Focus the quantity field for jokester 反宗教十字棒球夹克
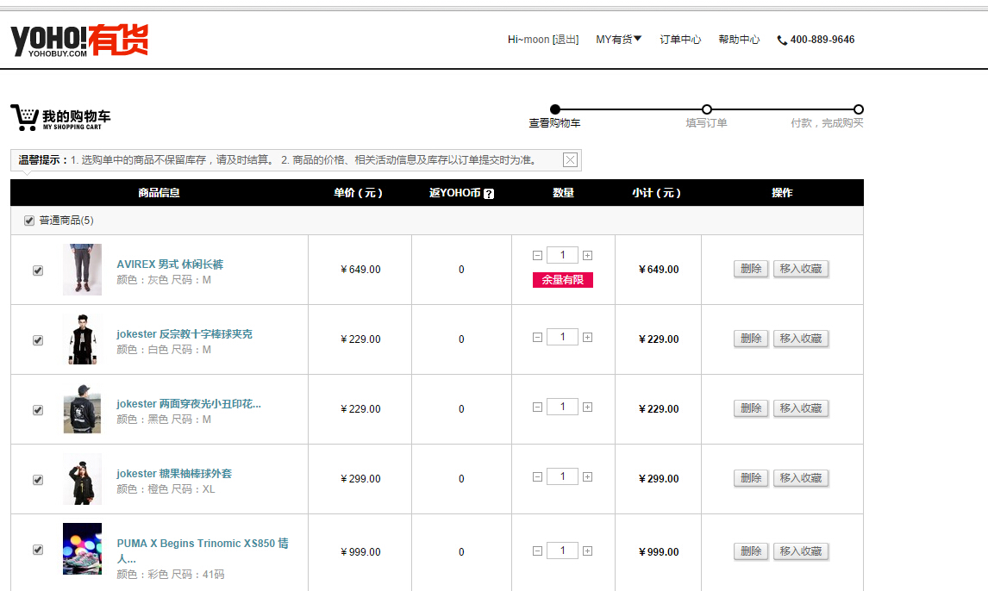988x591 pixels. [x=562, y=338]
